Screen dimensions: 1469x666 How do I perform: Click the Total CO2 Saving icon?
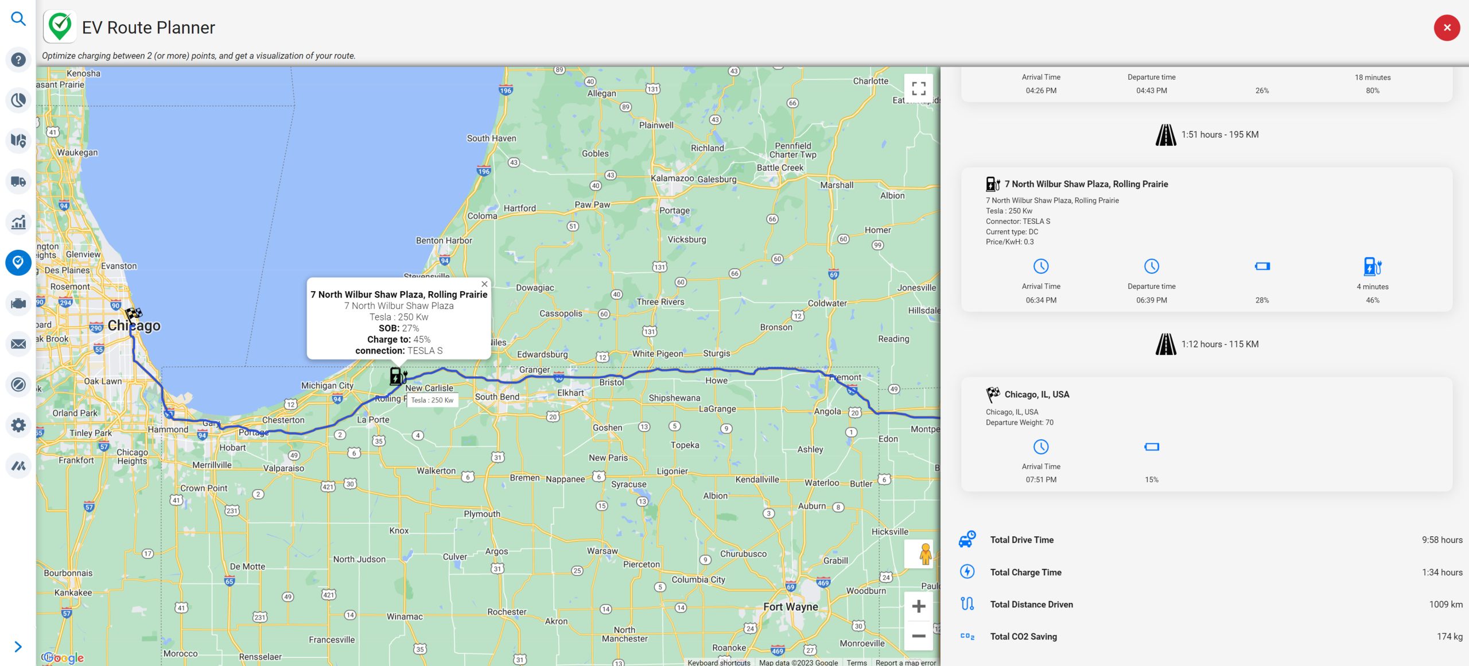coord(967,636)
